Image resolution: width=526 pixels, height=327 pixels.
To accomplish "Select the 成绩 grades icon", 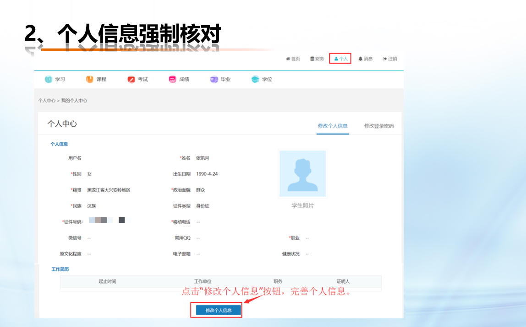I will pyautogui.click(x=172, y=80).
